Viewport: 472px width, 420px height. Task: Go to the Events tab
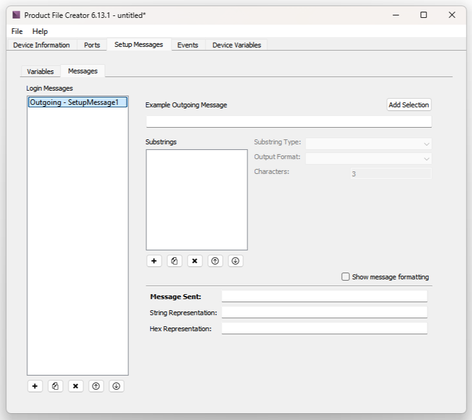tap(188, 45)
